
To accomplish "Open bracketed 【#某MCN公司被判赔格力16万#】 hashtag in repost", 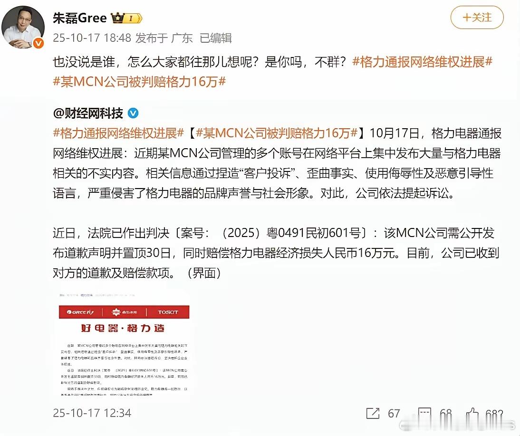I will tap(277, 133).
